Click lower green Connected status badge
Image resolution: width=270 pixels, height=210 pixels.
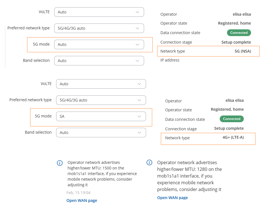[231, 119]
